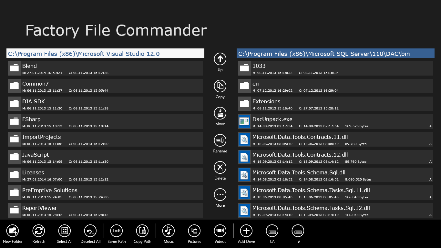The image size is (441, 248).
Task: Click the Copy Path icon
Action: pyautogui.click(x=142, y=231)
